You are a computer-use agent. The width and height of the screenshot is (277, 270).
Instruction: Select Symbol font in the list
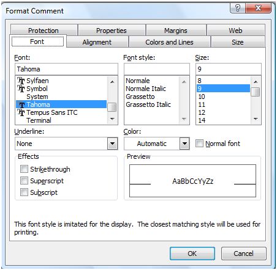(x=61, y=89)
